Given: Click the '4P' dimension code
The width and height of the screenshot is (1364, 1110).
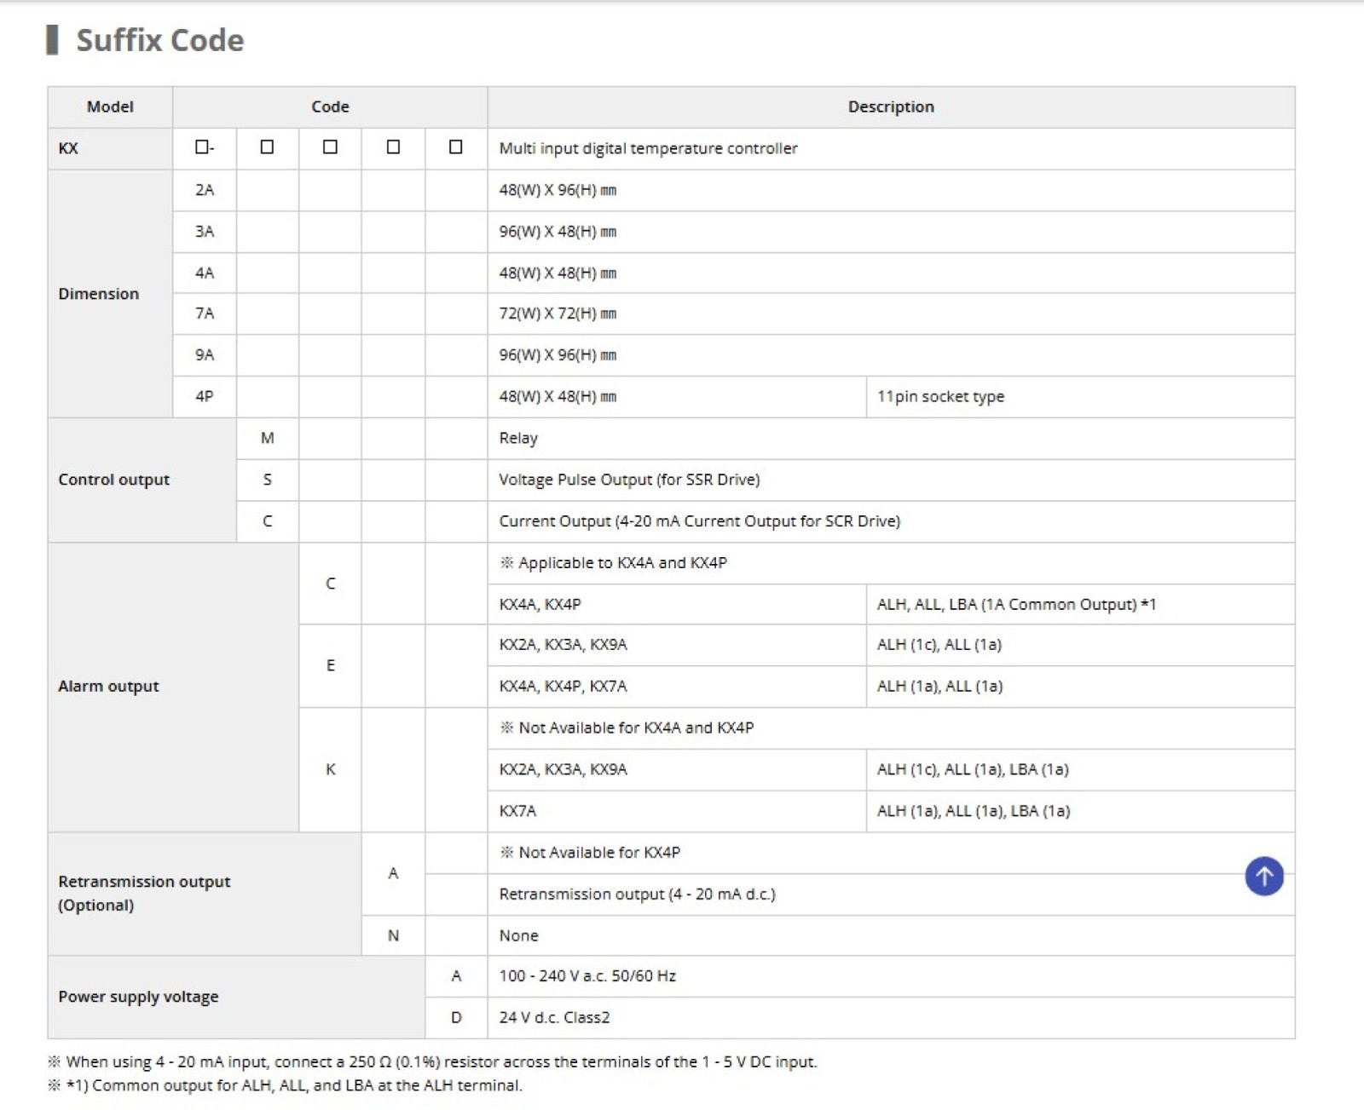Looking at the screenshot, I should (x=205, y=396).
